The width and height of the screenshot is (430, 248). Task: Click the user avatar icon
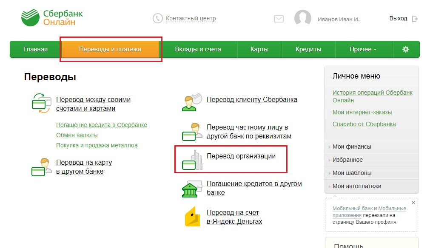303,18
